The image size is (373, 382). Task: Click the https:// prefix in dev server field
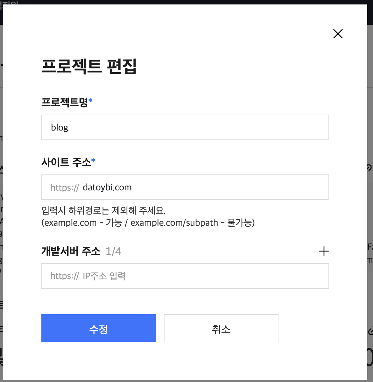[x=65, y=276]
